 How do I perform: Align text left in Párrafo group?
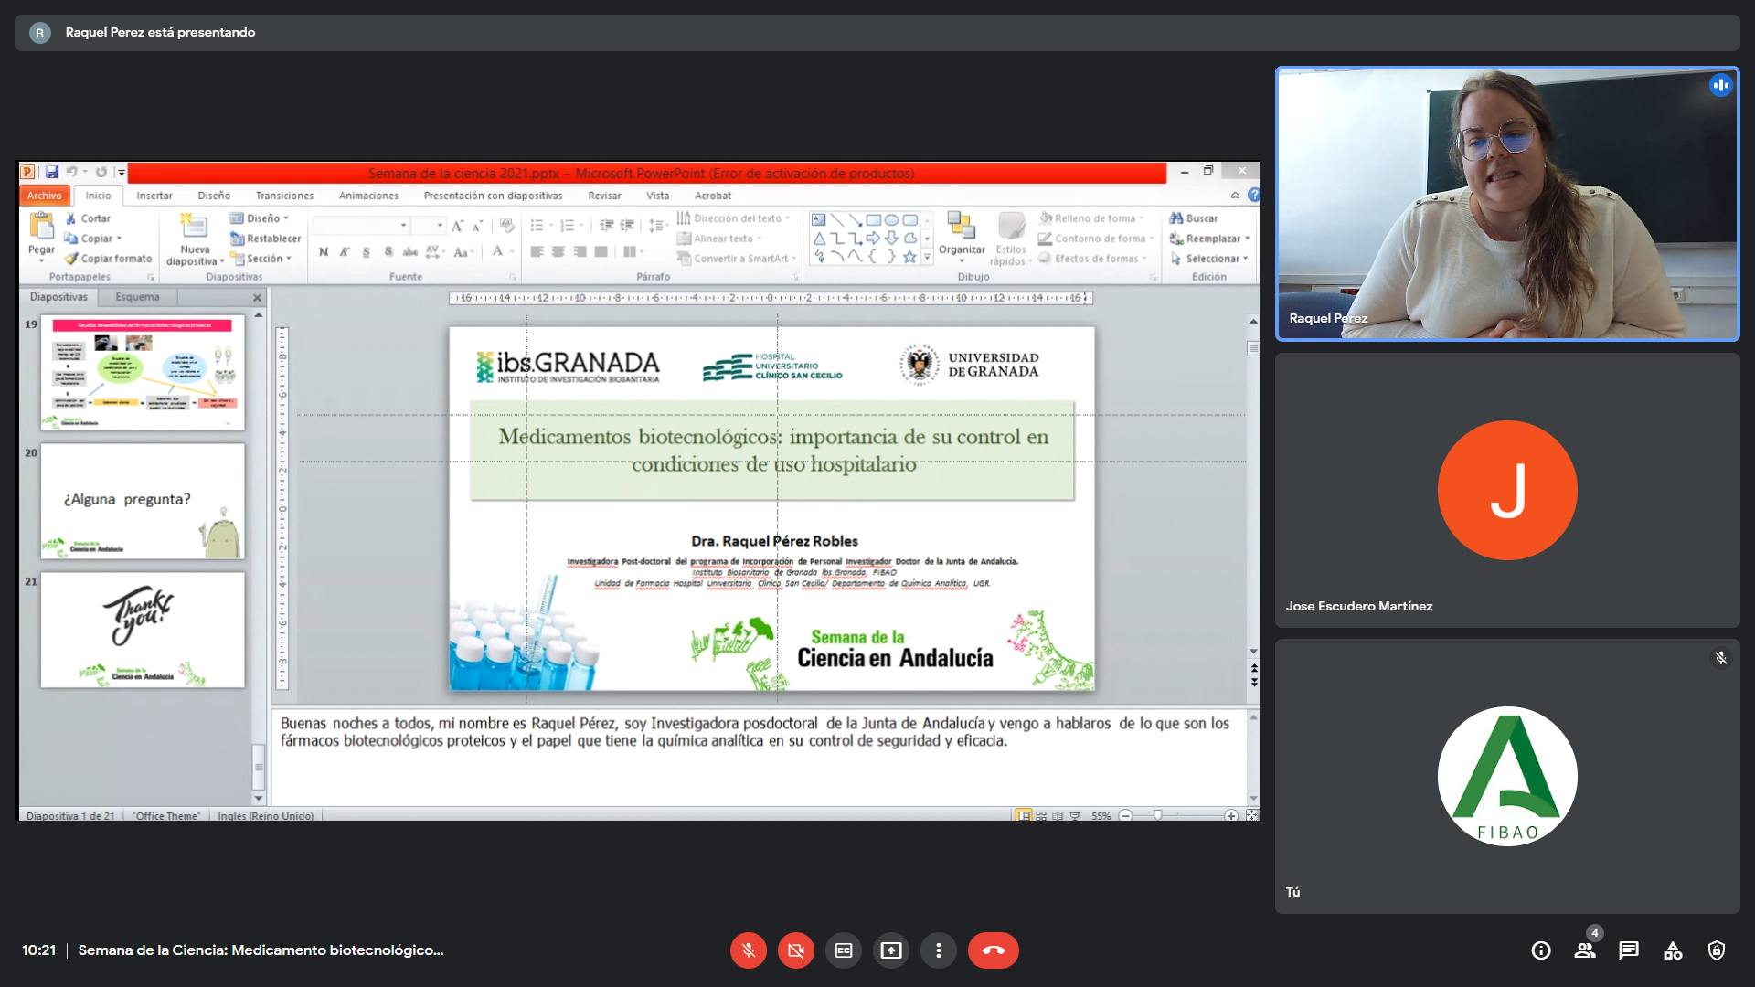pyautogui.click(x=537, y=252)
